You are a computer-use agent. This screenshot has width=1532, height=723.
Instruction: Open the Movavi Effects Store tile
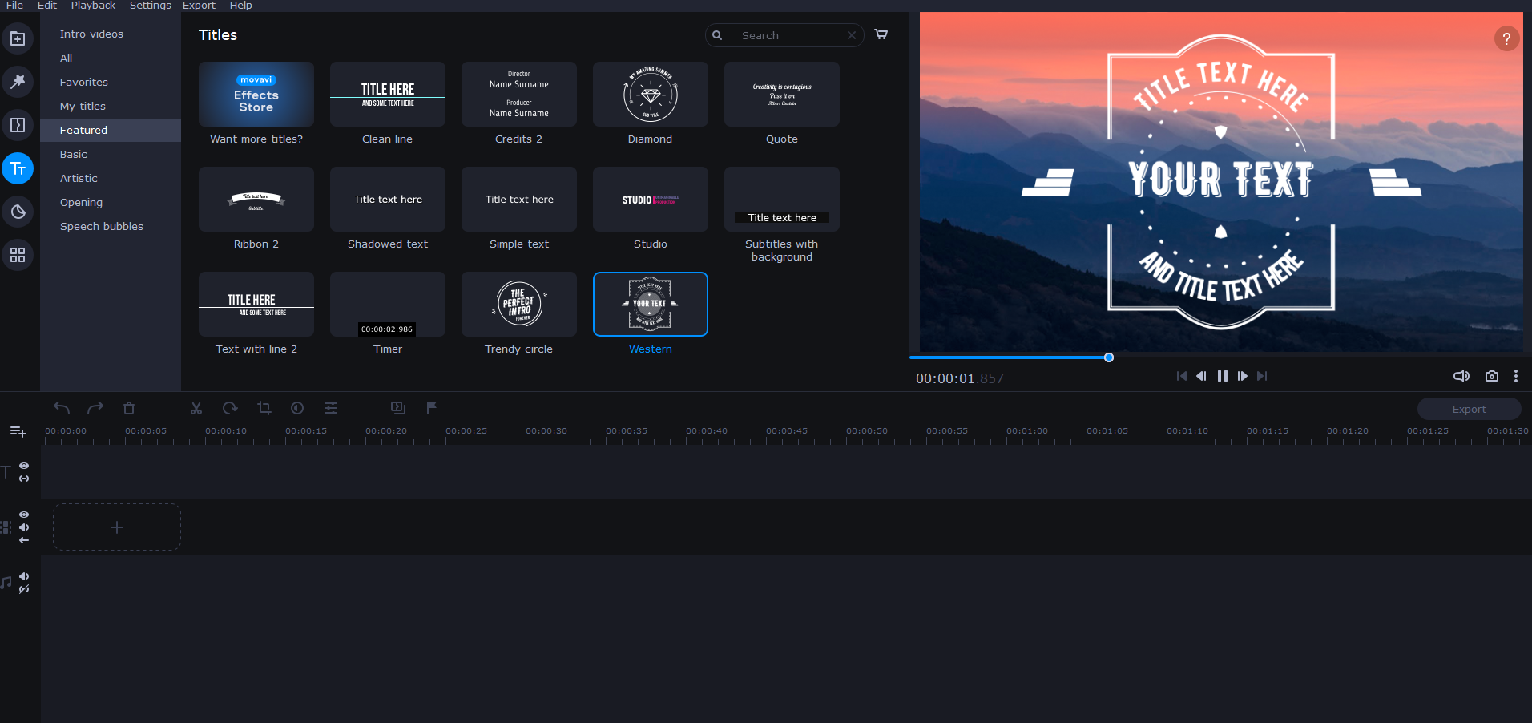[256, 95]
